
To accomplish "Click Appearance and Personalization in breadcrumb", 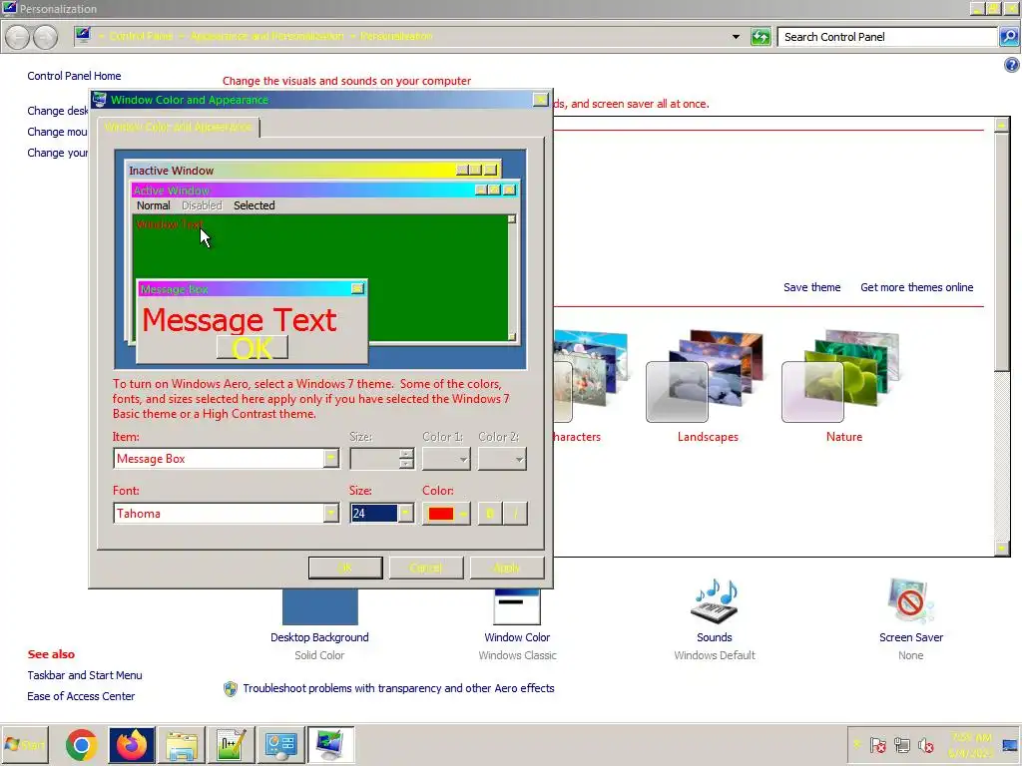I will pos(266,36).
